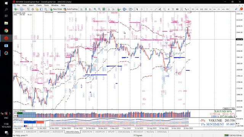
Task: Set timeframe to M1
Action: tap(193, 9)
